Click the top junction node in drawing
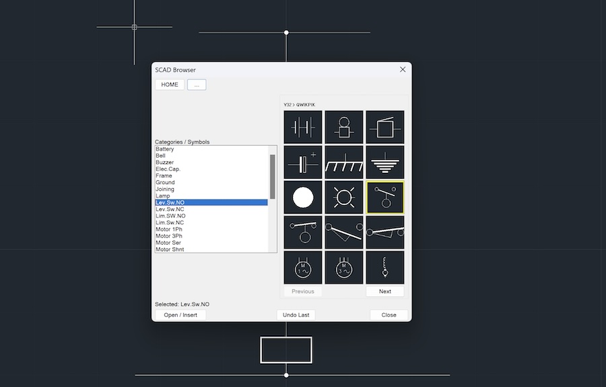606x387 pixels. (x=286, y=32)
